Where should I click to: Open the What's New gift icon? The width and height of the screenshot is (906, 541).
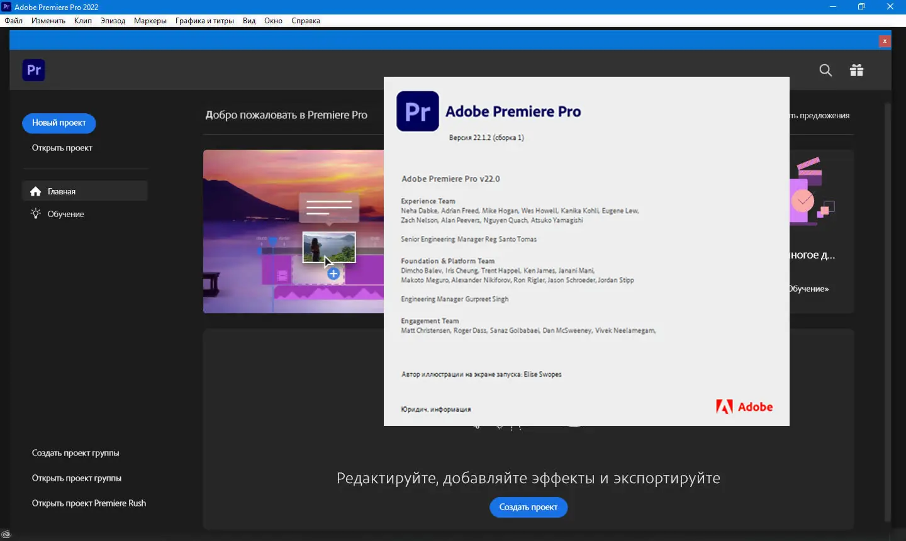(856, 70)
